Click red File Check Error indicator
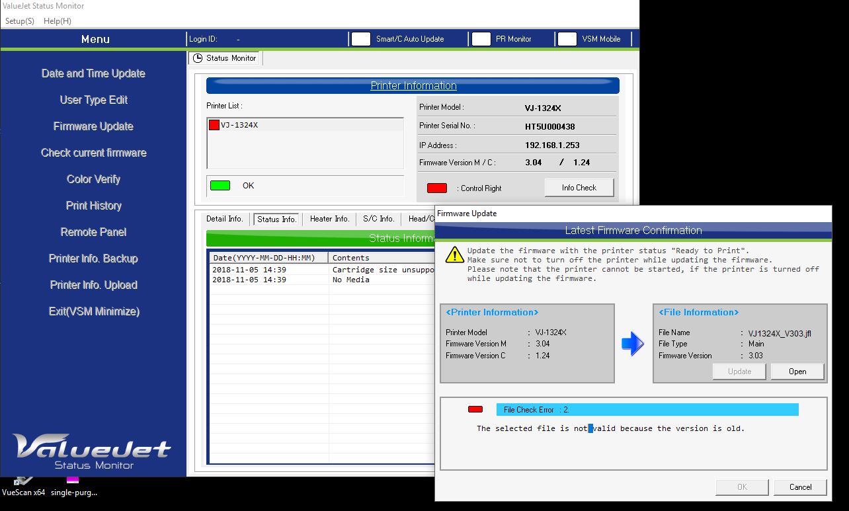The height and width of the screenshot is (511, 849). (x=475, y=410)
